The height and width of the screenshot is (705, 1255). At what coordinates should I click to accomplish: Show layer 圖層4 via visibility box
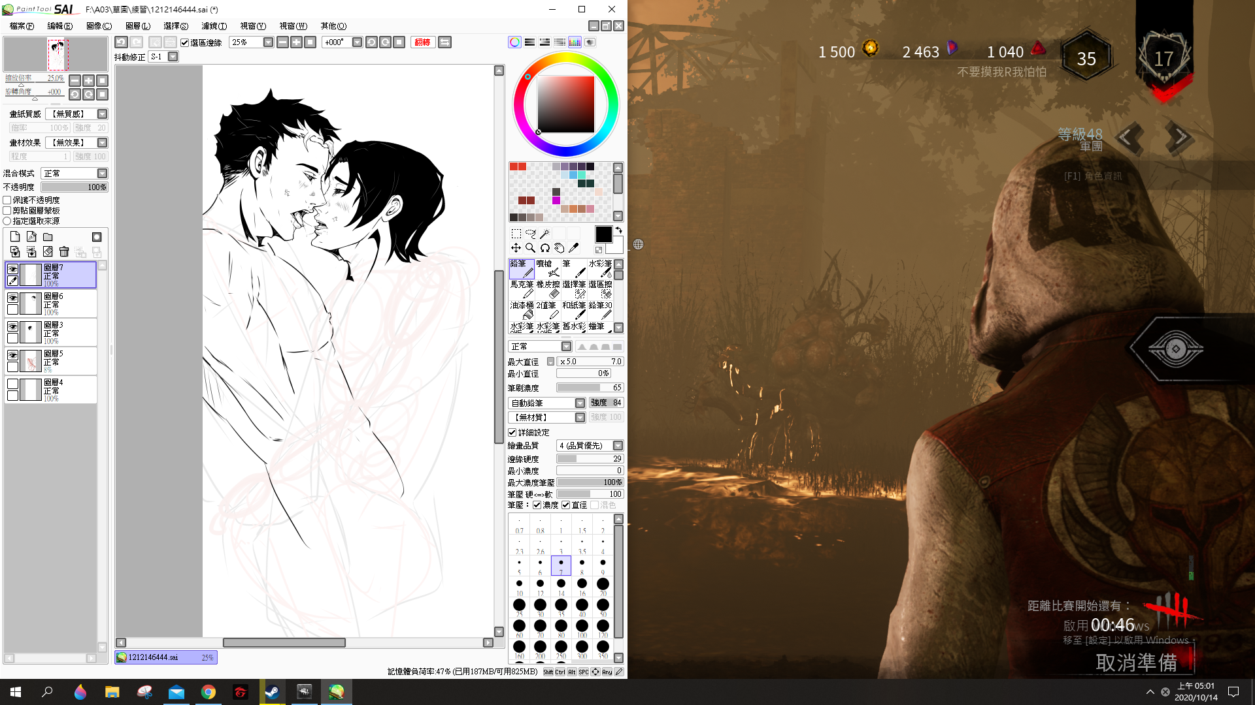[12, 384]
